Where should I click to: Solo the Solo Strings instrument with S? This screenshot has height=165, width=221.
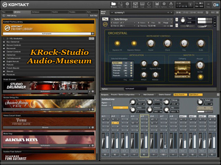176,19
